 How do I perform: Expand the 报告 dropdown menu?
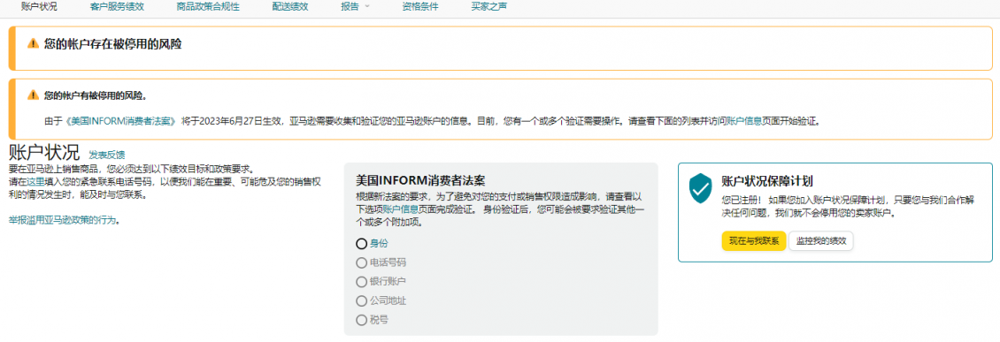pos(355,7)
